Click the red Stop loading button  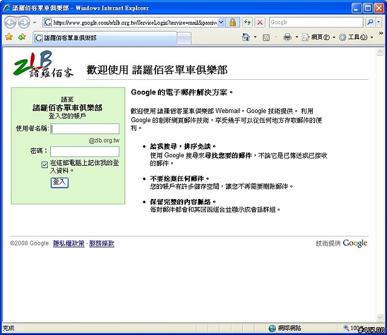[260, 22]
